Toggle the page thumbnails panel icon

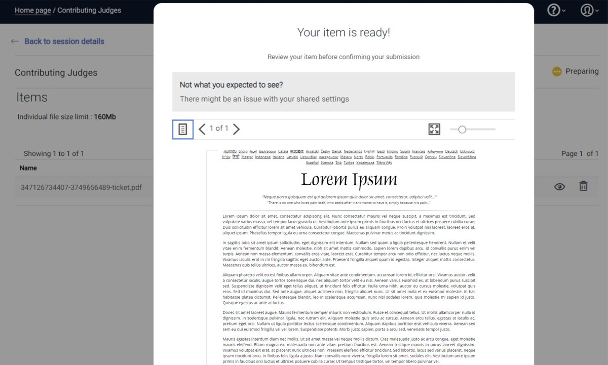(183, 129)
